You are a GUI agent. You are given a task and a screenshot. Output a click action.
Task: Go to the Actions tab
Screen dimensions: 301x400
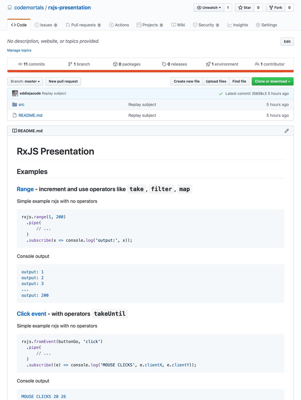tap(119, 25)
